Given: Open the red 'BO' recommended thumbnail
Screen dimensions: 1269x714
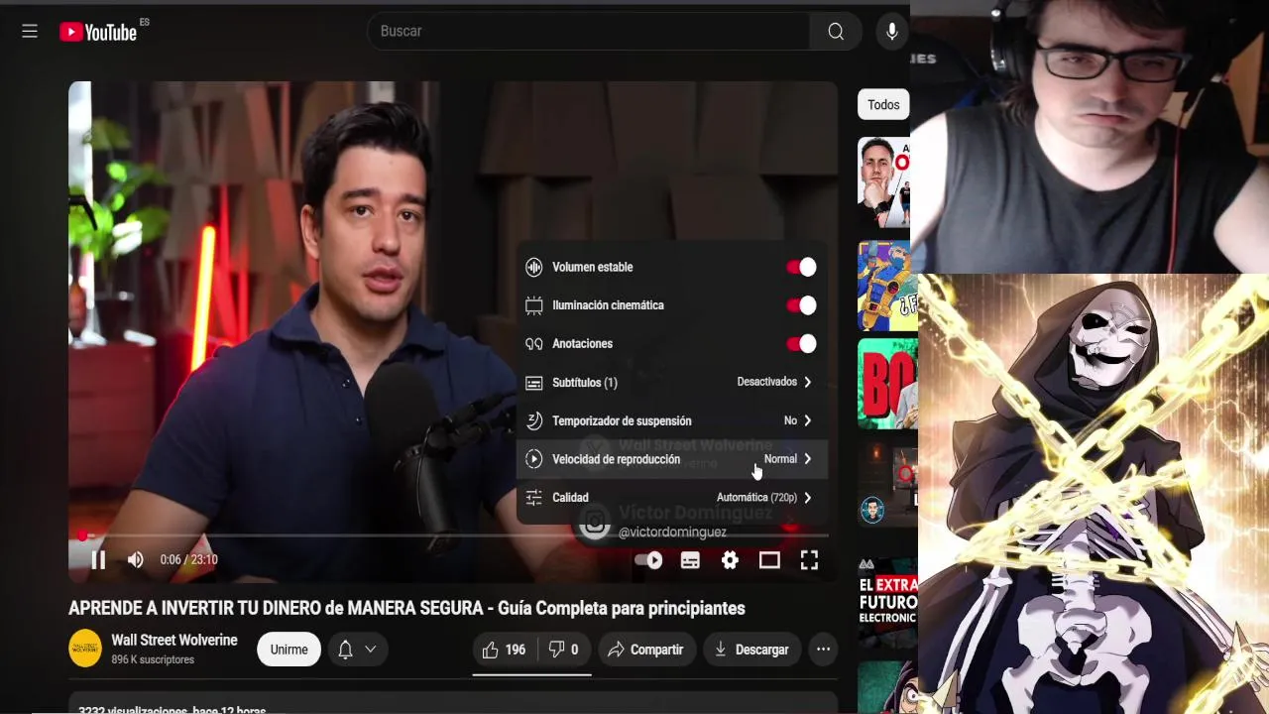Looking at the screenshot, I should (886, 384).
